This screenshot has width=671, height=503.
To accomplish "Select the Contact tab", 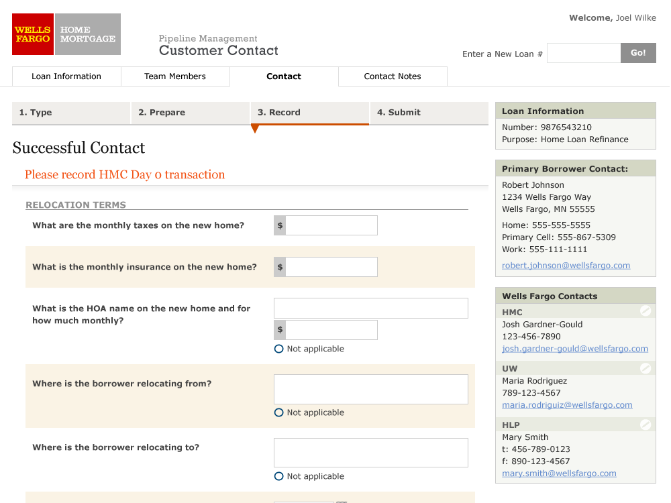I will [x=284, y=76].
